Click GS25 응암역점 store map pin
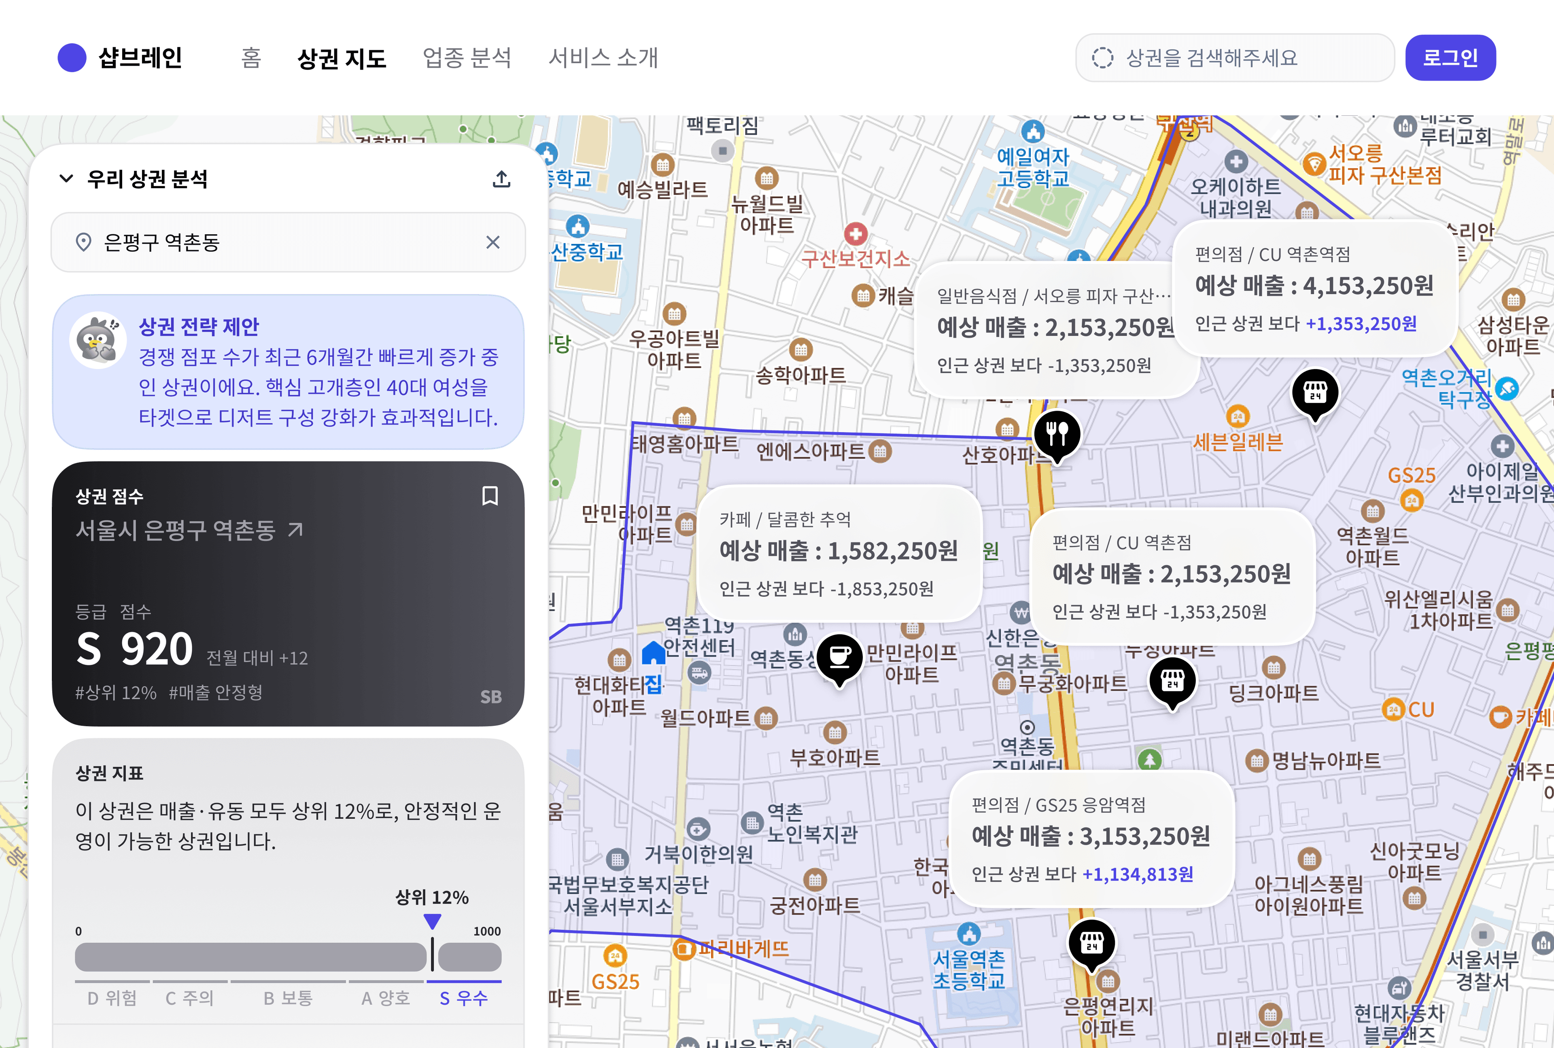 (1091, 945)
